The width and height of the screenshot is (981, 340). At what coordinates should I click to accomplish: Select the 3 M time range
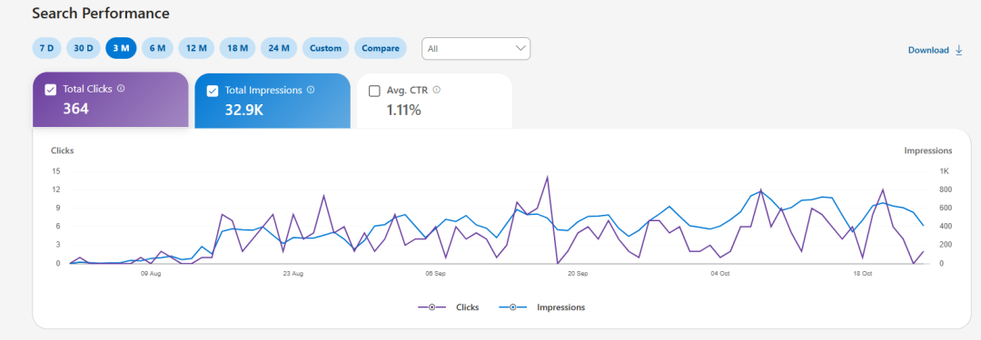121,48
